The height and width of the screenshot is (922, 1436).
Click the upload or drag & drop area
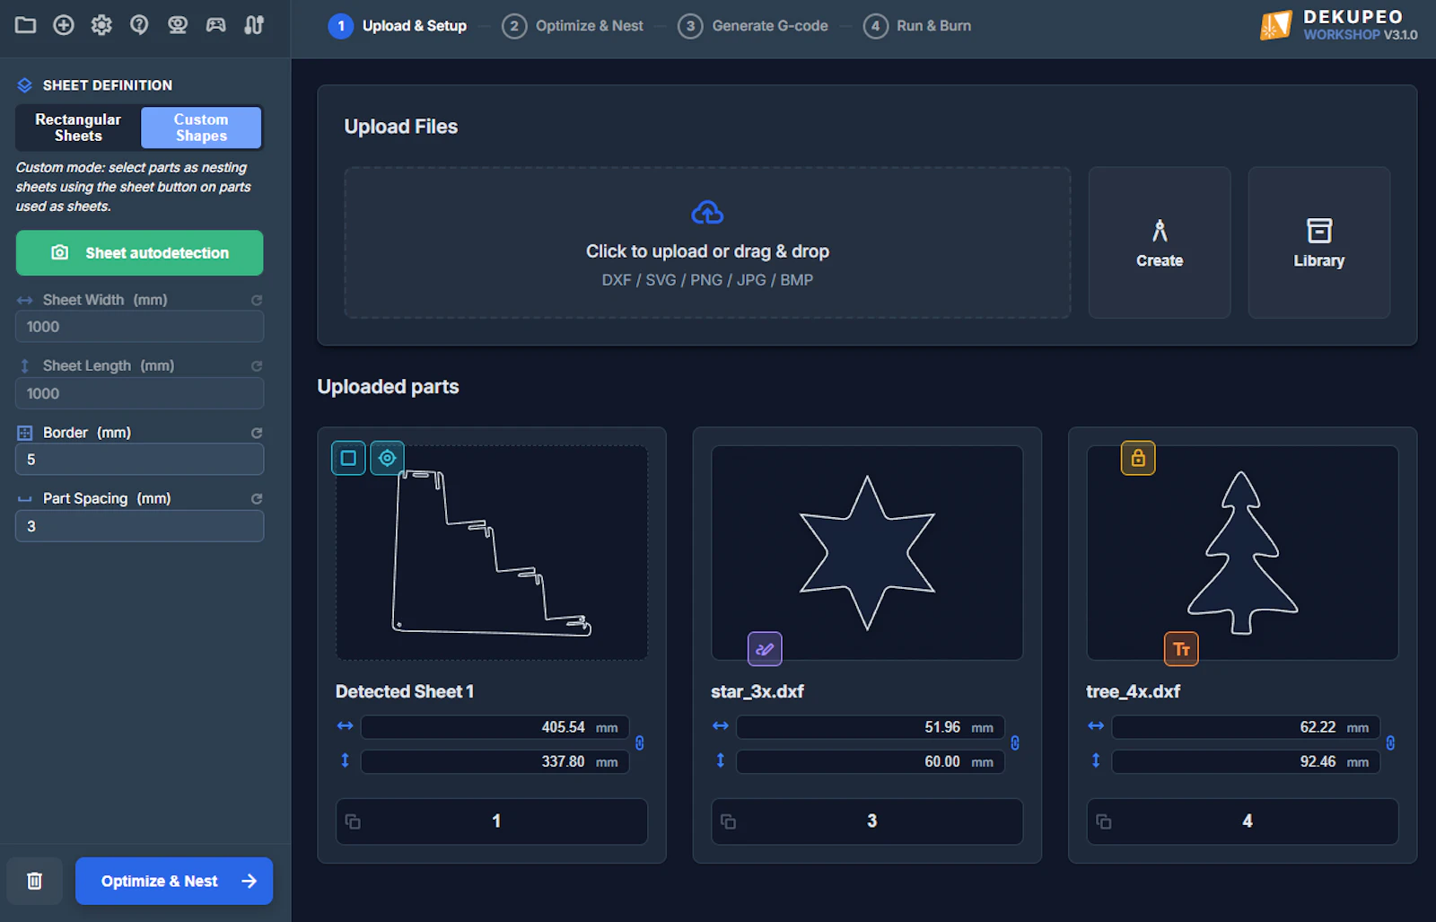pyautogui.click(x=707, y=242)
